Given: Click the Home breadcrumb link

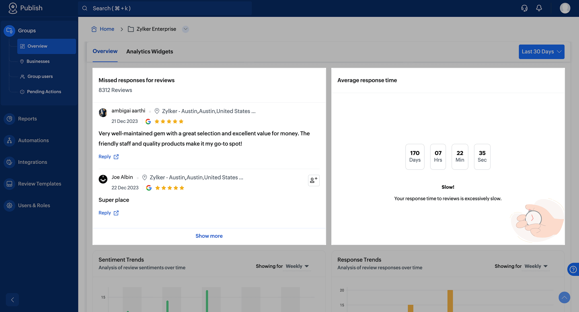Looking at the screenshot, I should [107, 29].
